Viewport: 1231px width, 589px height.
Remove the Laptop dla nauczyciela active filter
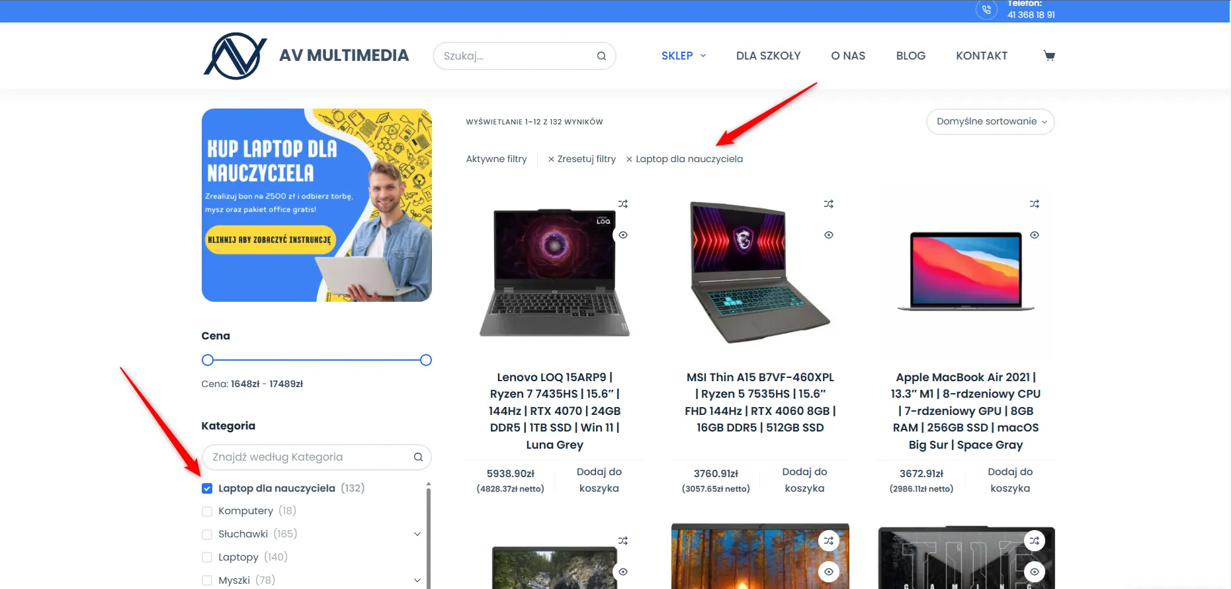coord(685,159)
